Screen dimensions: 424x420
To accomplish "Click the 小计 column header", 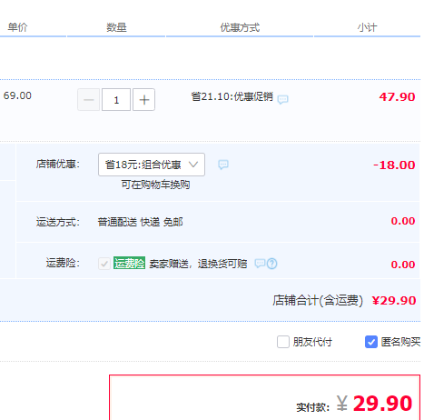I will (367, 27).
